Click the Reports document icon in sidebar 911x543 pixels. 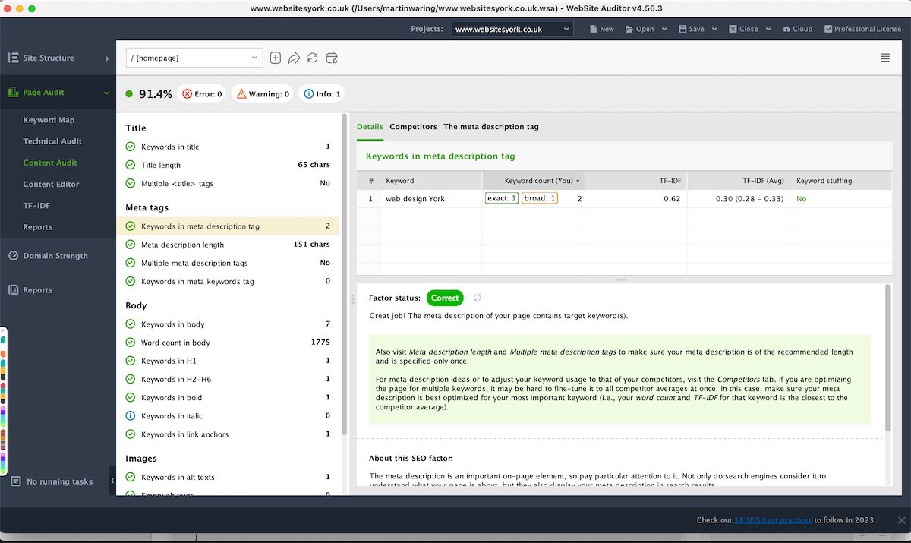click(x=14, y=290)
